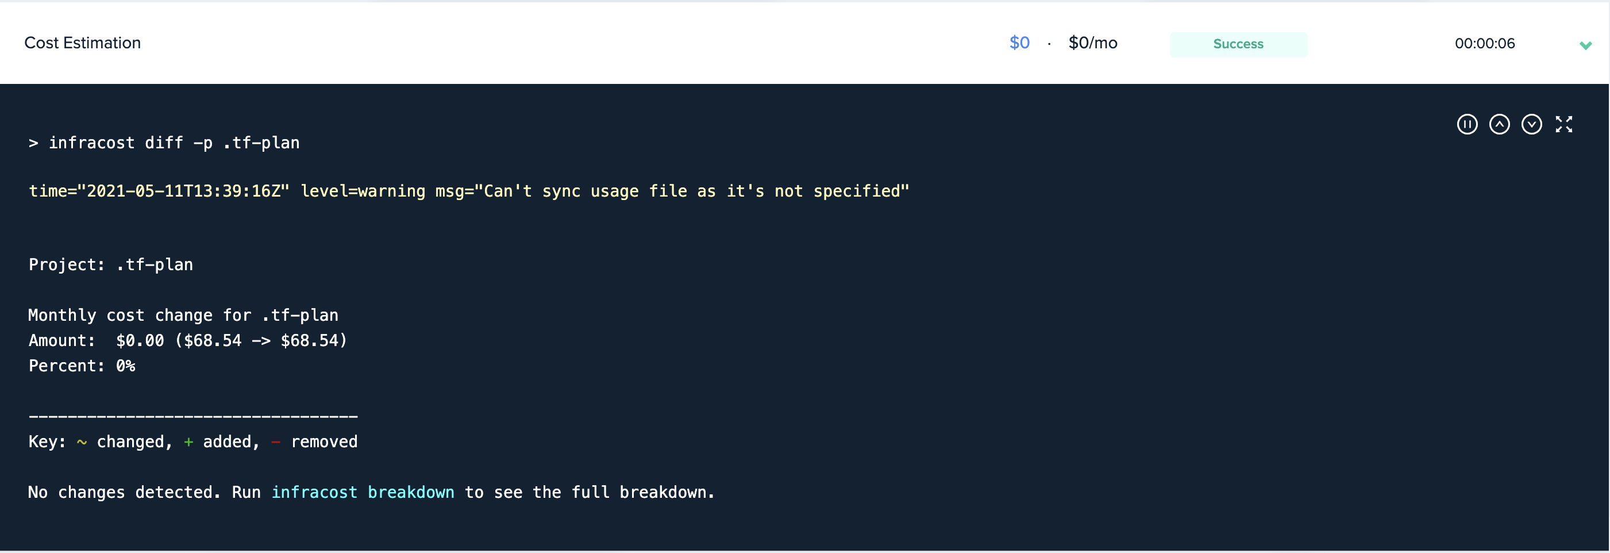Click the 00:00:06 duration label
The height and width of the screenshot is (553, 1610).
pyautogui.click(x=1484, y=43)
